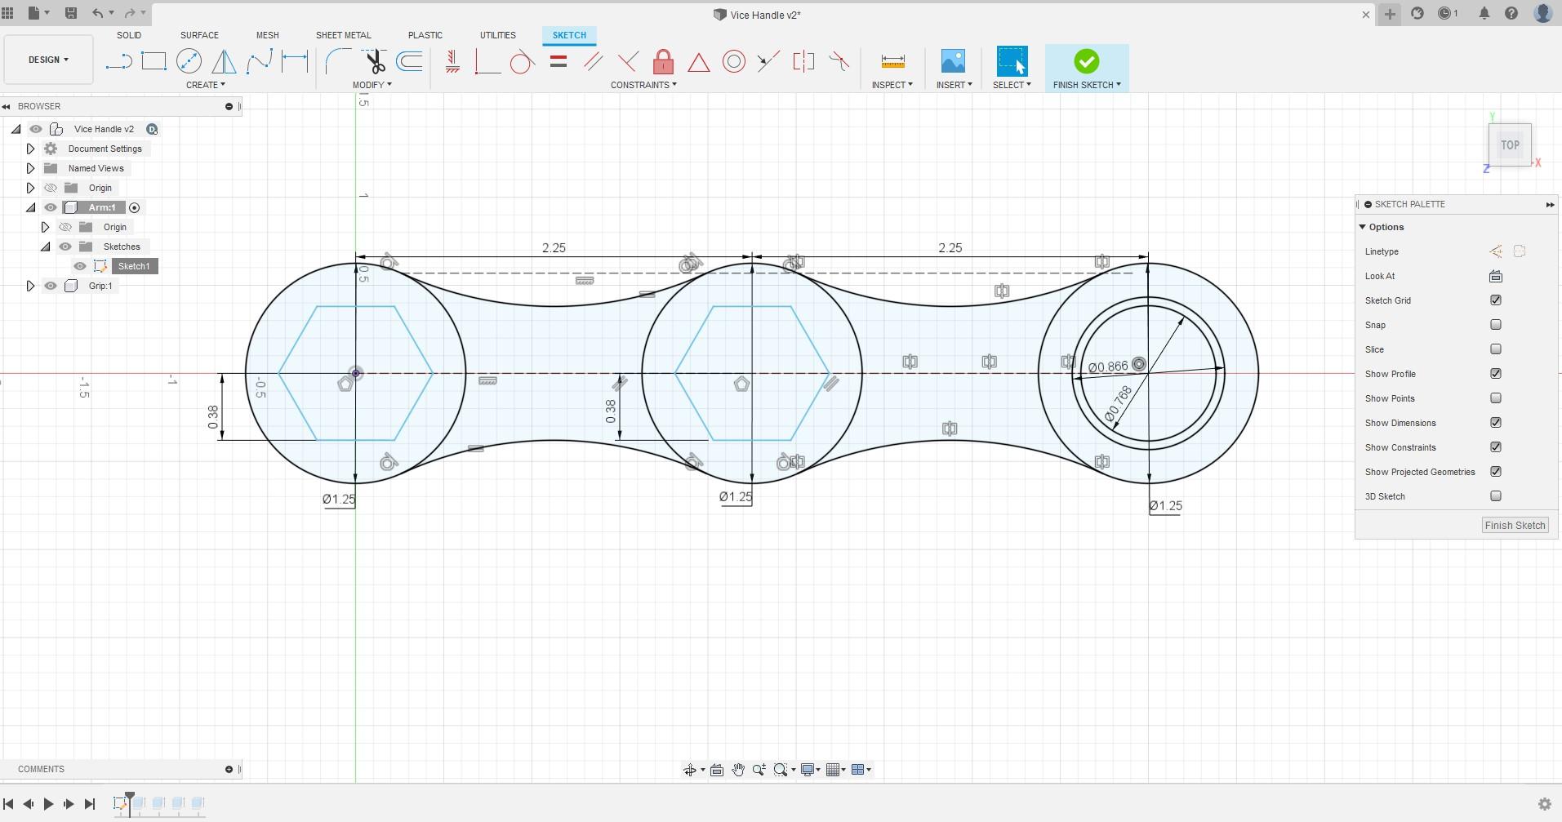The height and width of the screenshot is (822, 1562).
Task: Select the Concentric constraint icon
Action: tap(733, 62)
